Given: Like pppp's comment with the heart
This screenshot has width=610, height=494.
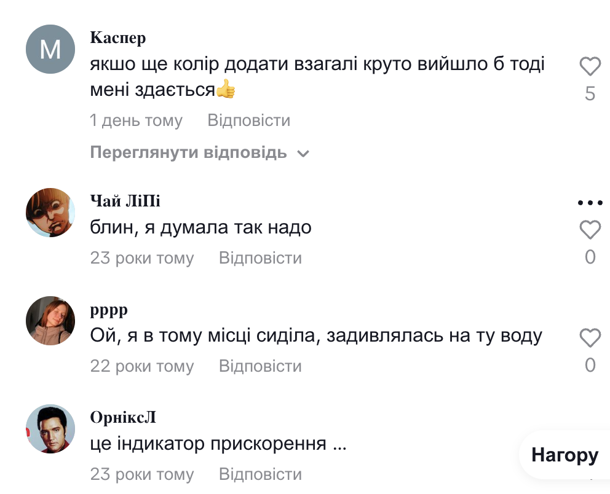Looking at the screenshot, I should pos(590,338).
